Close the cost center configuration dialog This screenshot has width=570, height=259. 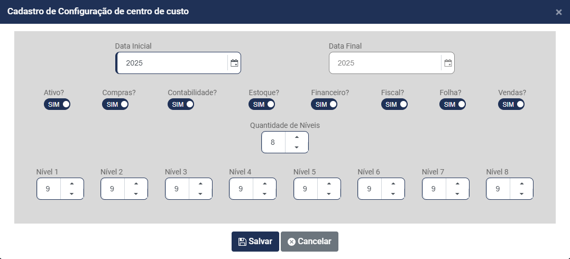coord(559,12)
